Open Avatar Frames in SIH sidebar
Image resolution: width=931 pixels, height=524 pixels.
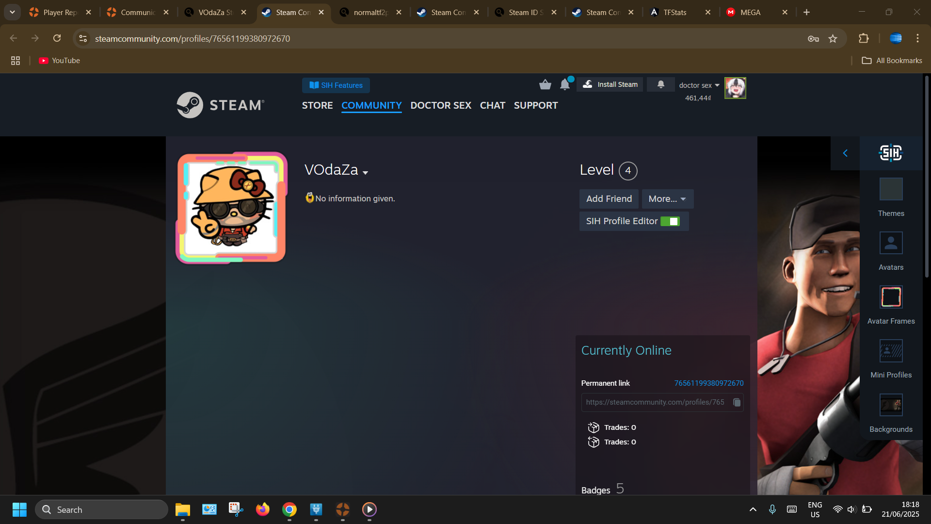pos(891,305)
